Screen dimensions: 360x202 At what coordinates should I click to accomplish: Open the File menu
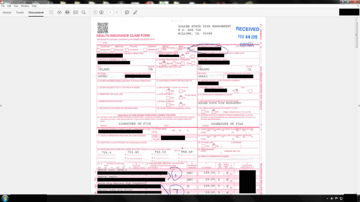tap(3, 6)
